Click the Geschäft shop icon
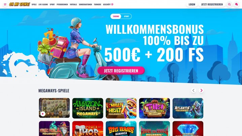 click(x=112, y=4)
